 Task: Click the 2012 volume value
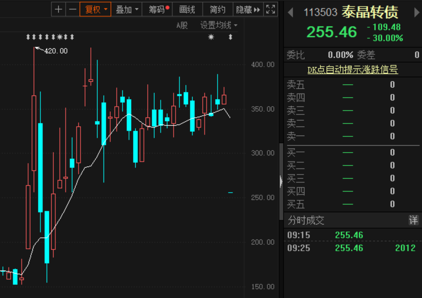coord(405,248)
